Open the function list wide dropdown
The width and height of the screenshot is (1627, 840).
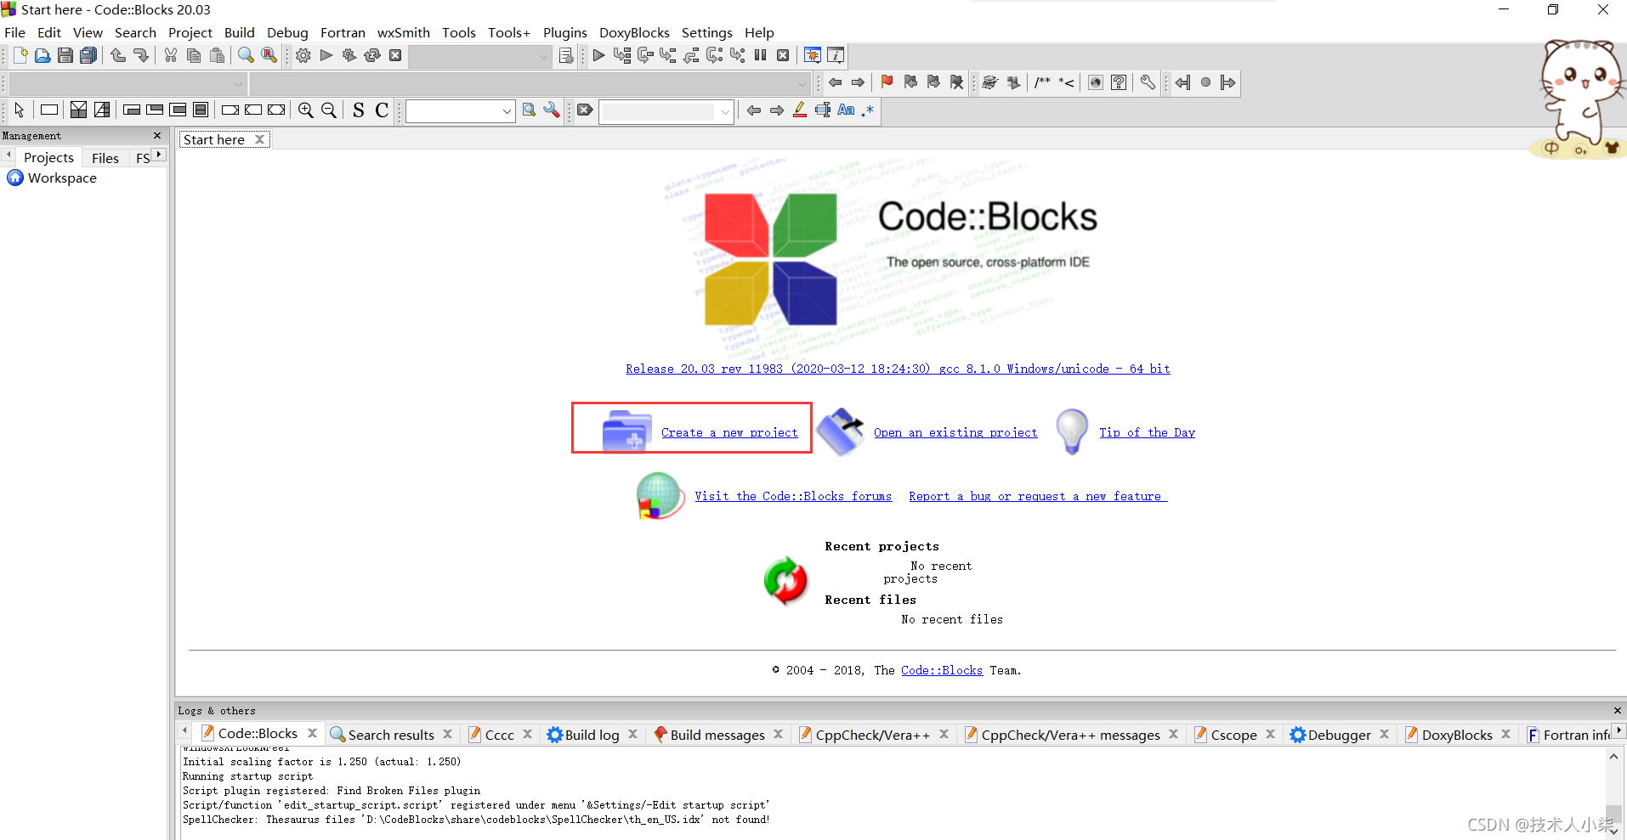530,83
